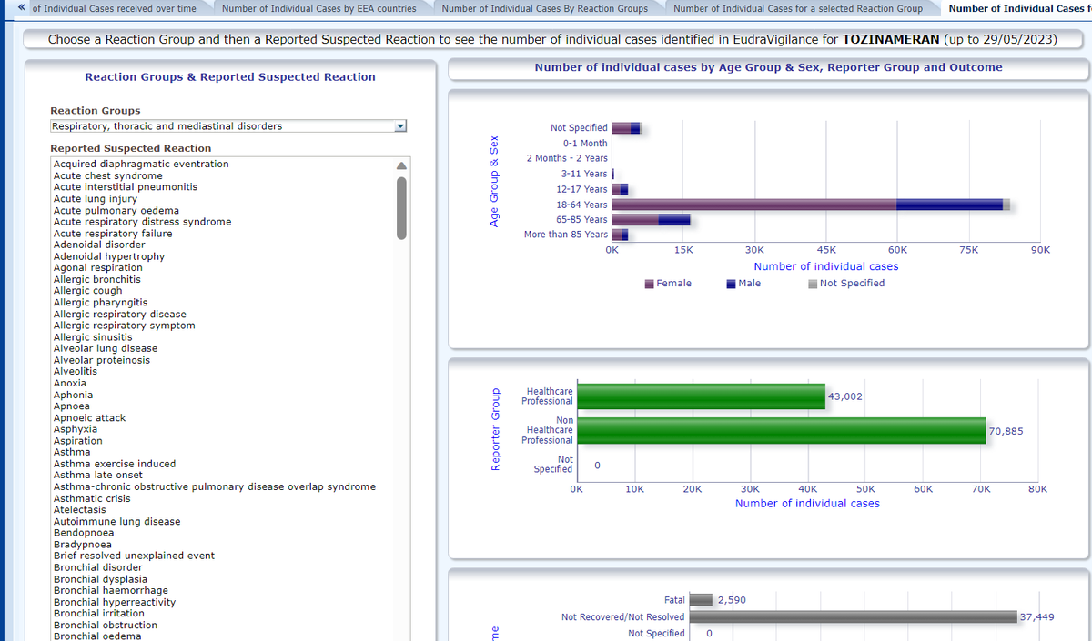Screen dimensions: 1092x641
Task: Select Atelectasis reaction entry
Action: (79, 510)
